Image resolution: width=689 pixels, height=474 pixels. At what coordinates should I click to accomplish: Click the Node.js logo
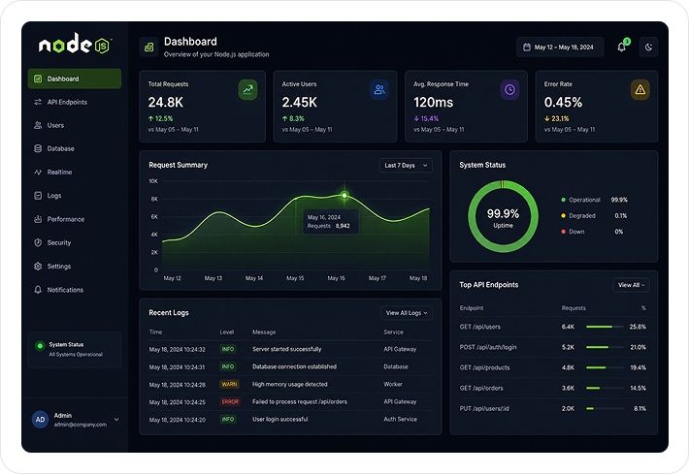tap(76, 44)
